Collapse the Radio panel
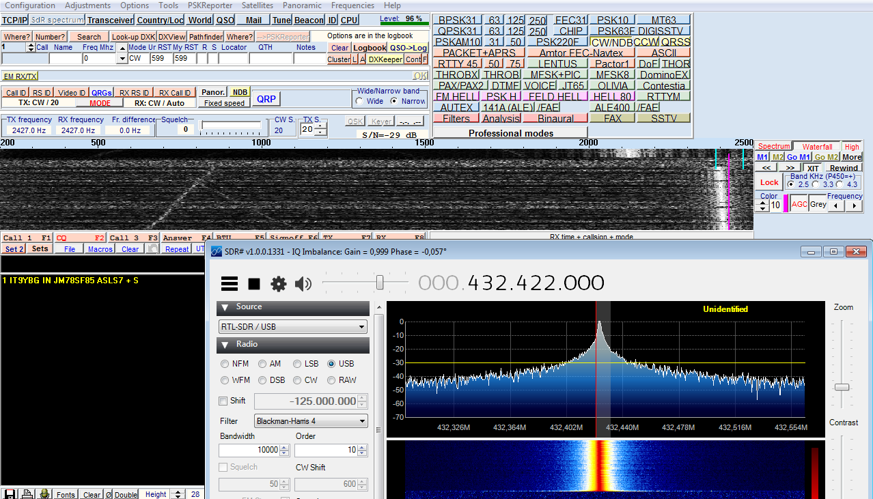Image resolution: width=873 pixels, height=499 pixels. (x=225, y=345)
